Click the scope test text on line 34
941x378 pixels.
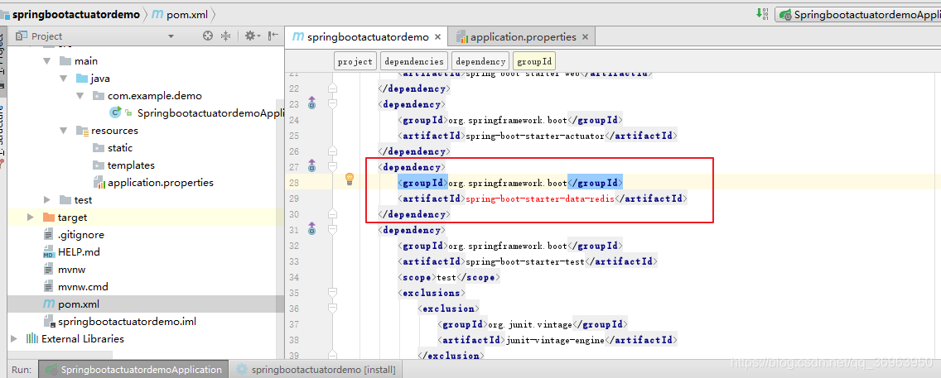click(x=445, y=277)
